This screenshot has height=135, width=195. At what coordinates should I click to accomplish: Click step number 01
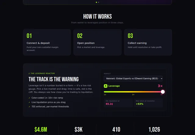click(29, 36)
